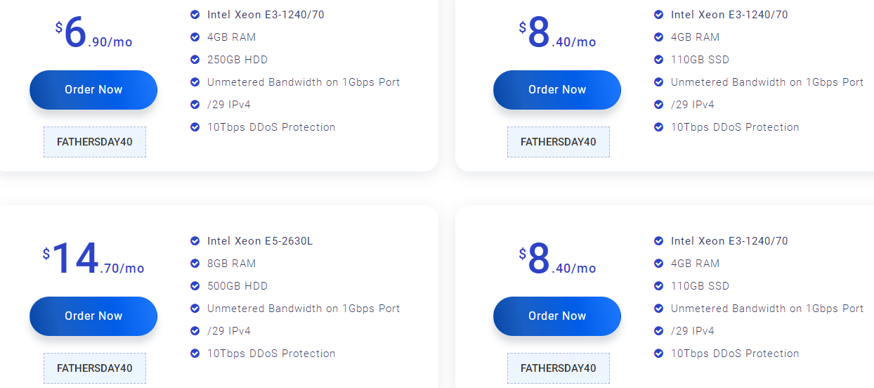Click the Intel Xeon E3-1240/70 text in $6.90 plan
Viewport: 874px width, 388px height.
click(266, 15)
